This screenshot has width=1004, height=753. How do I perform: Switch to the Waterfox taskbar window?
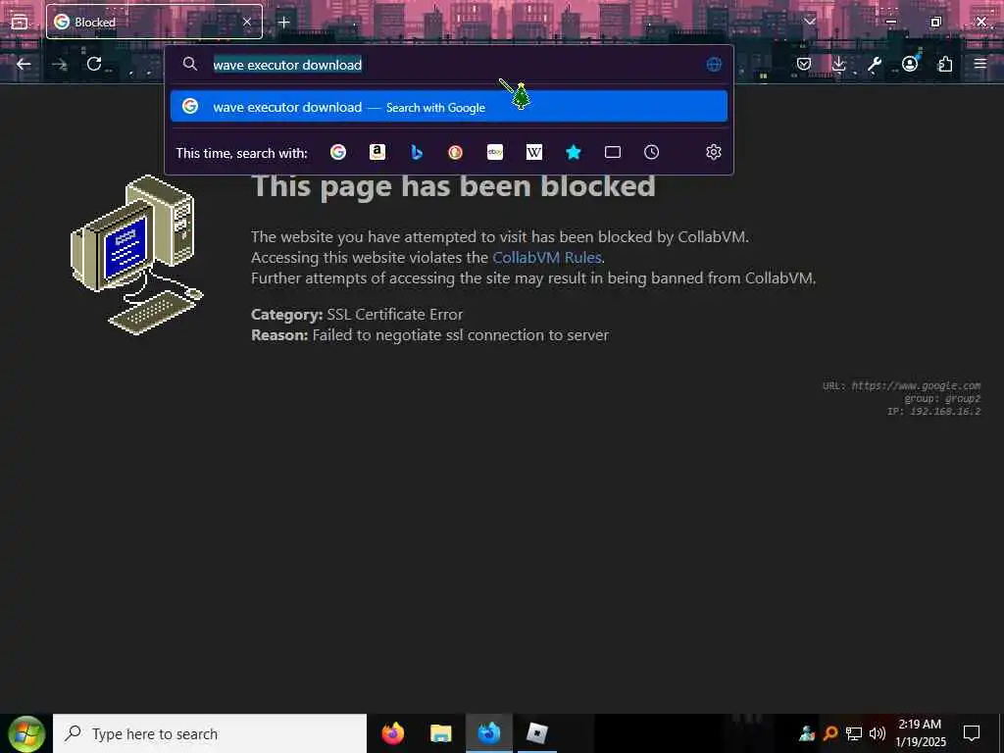[488, 733]
